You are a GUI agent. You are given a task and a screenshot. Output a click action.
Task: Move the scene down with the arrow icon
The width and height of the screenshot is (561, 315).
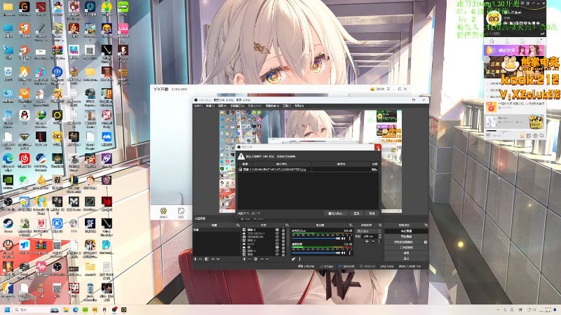(218, 259)
